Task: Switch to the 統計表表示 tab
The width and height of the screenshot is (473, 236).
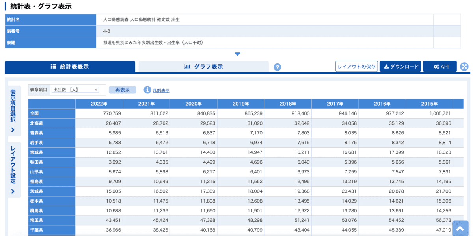Action: [x=70, y=67]
